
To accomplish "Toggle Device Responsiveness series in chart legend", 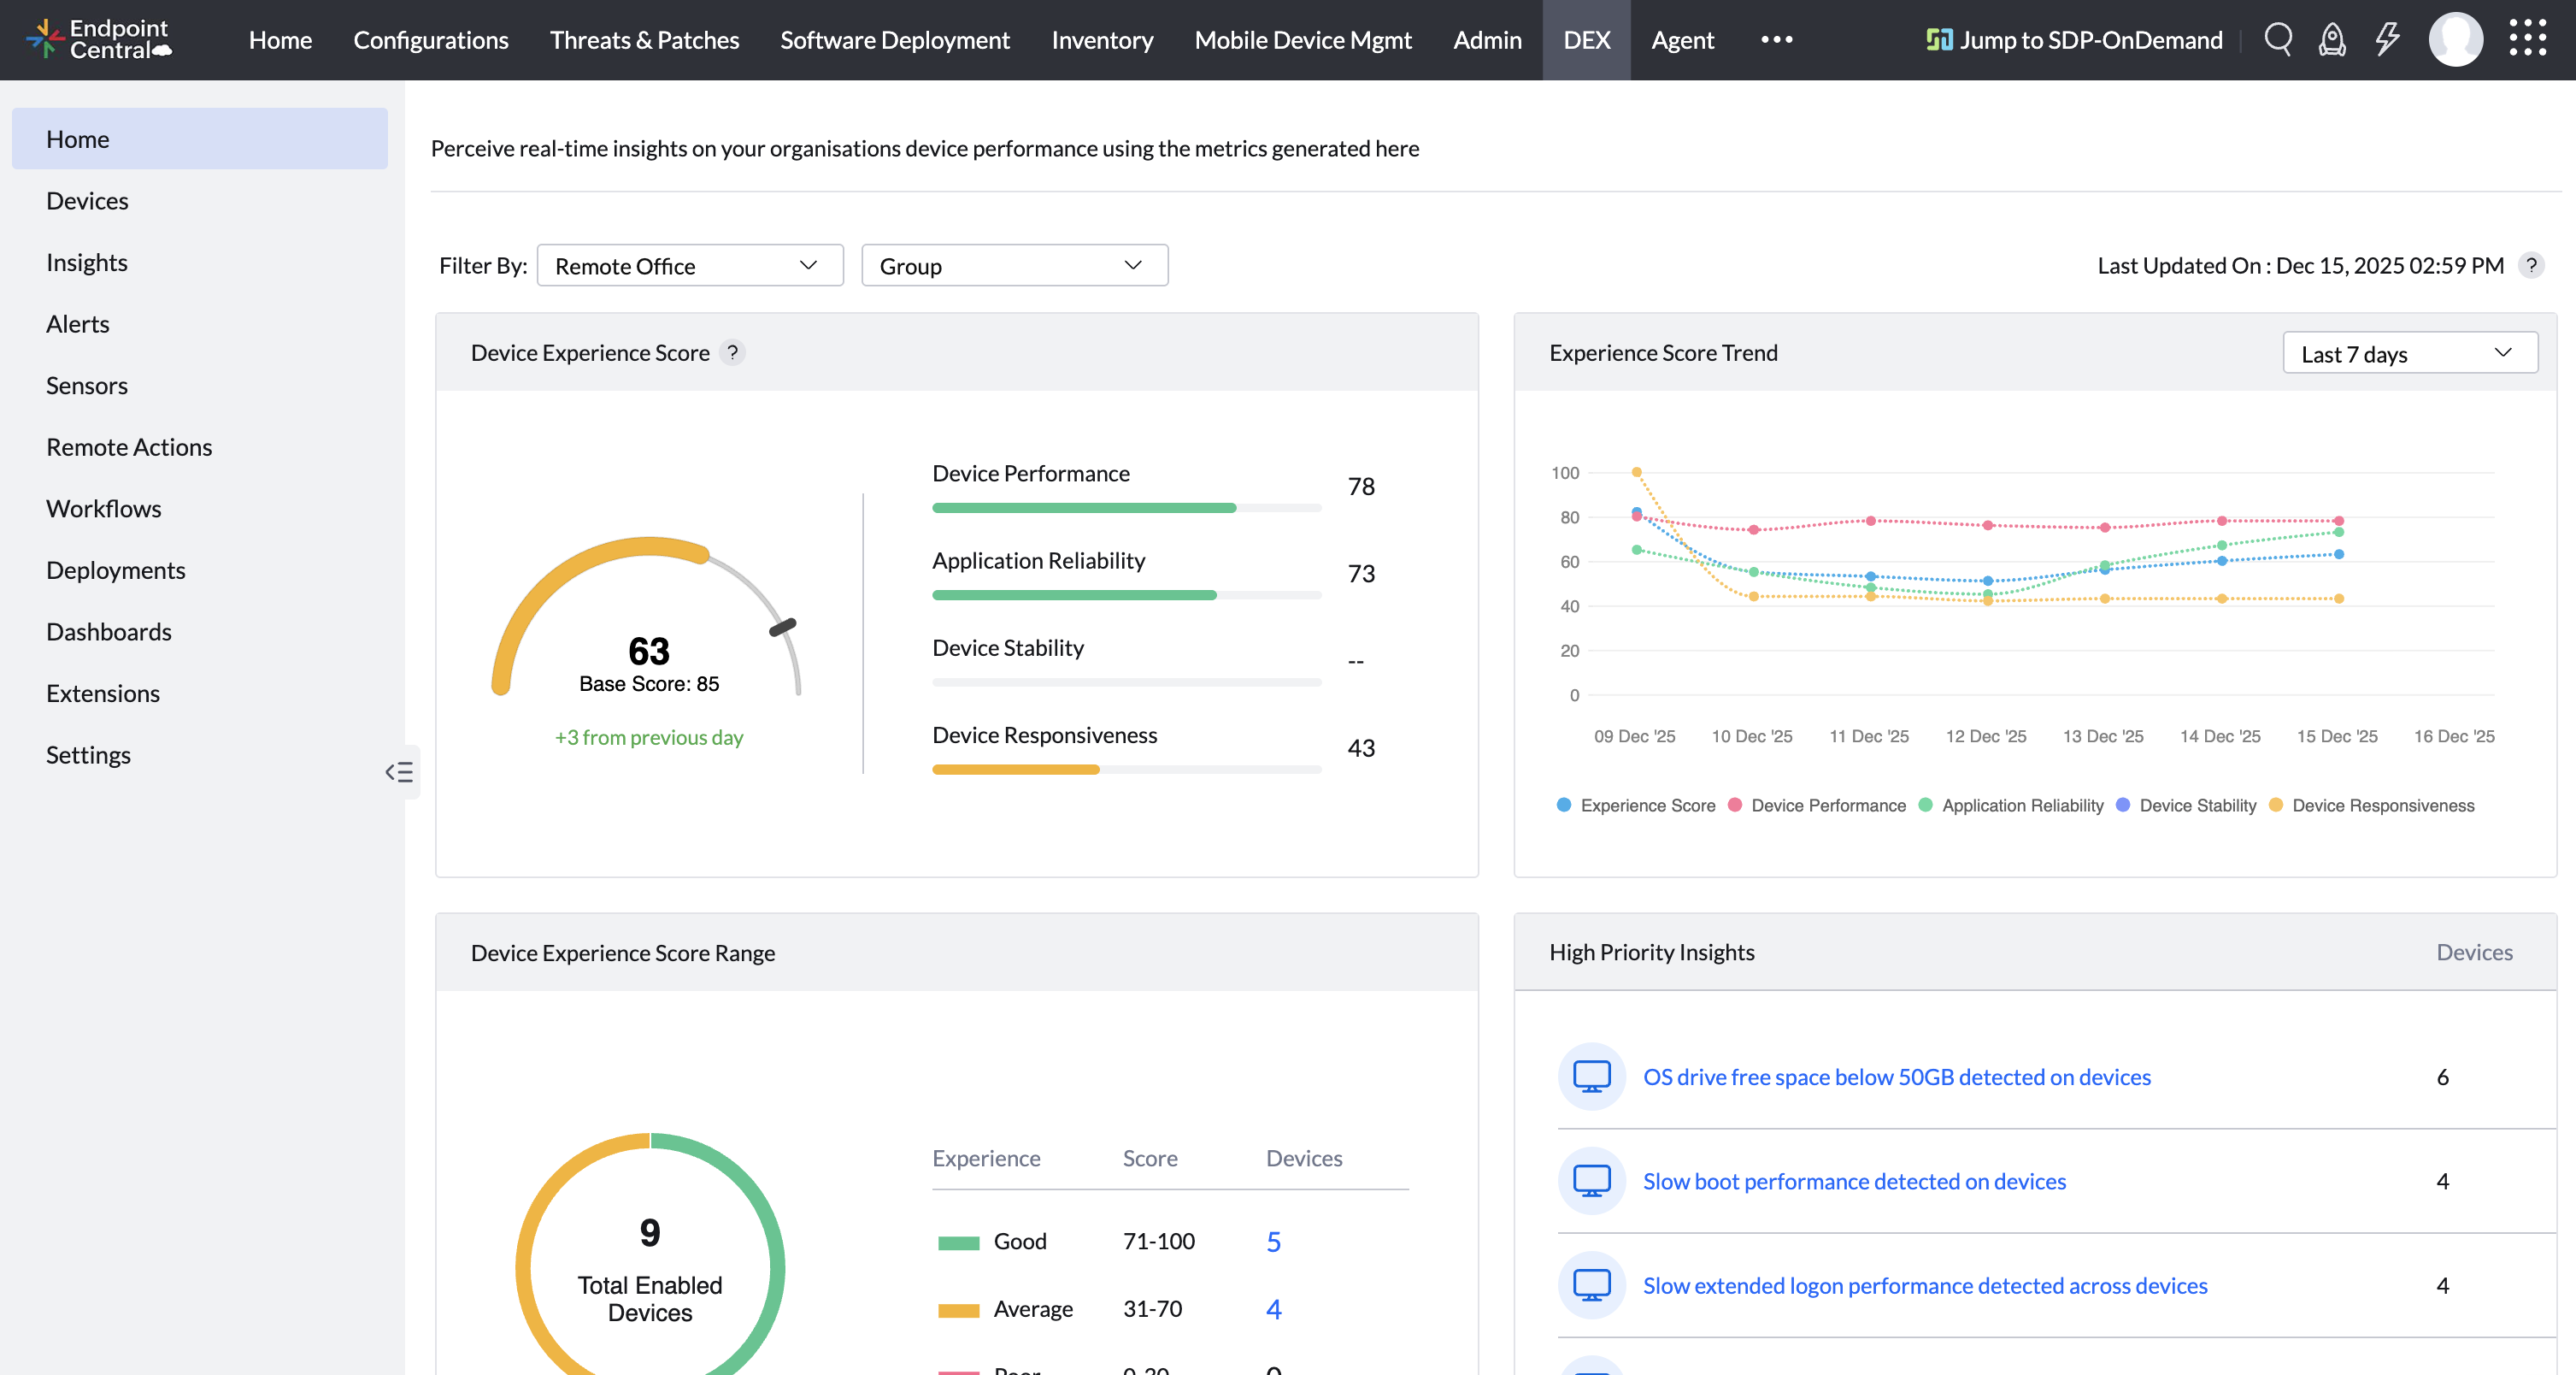I will pyautogui.click(x=2381, y=806).
